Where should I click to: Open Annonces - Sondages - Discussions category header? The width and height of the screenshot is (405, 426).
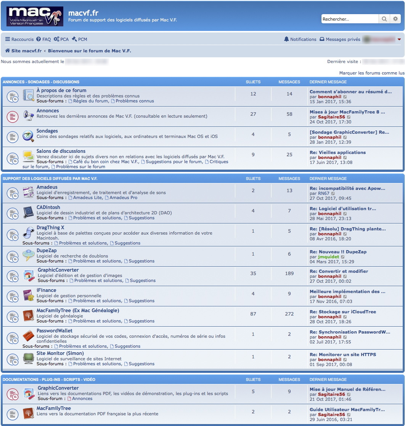point(41,82)
